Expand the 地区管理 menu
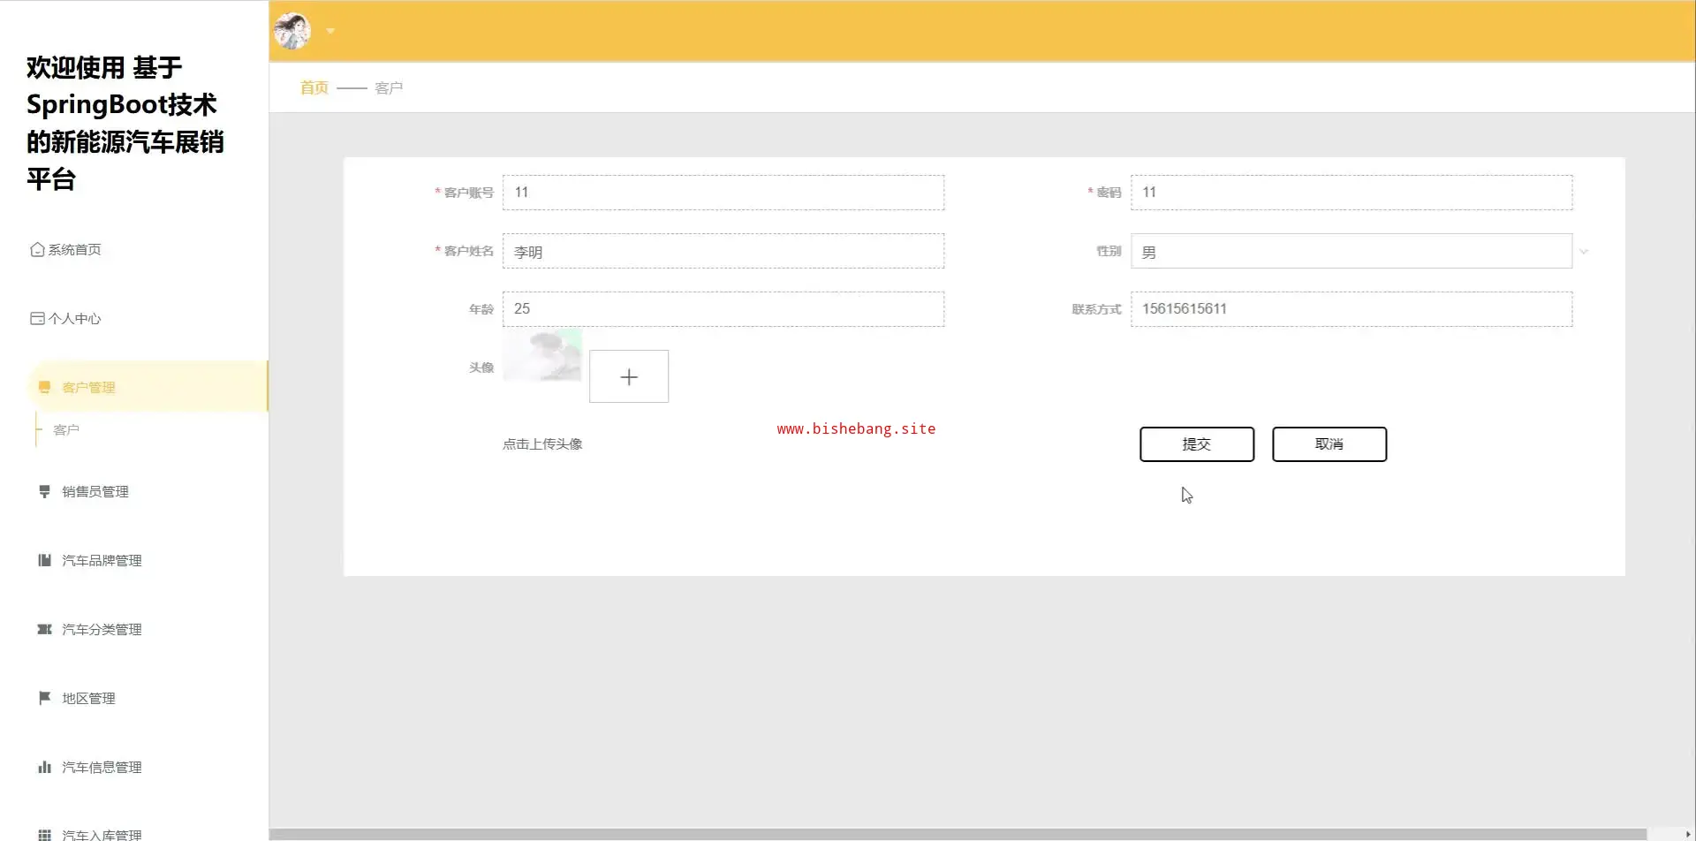The width and height of the screenshot is (1696, 841). 88,699
